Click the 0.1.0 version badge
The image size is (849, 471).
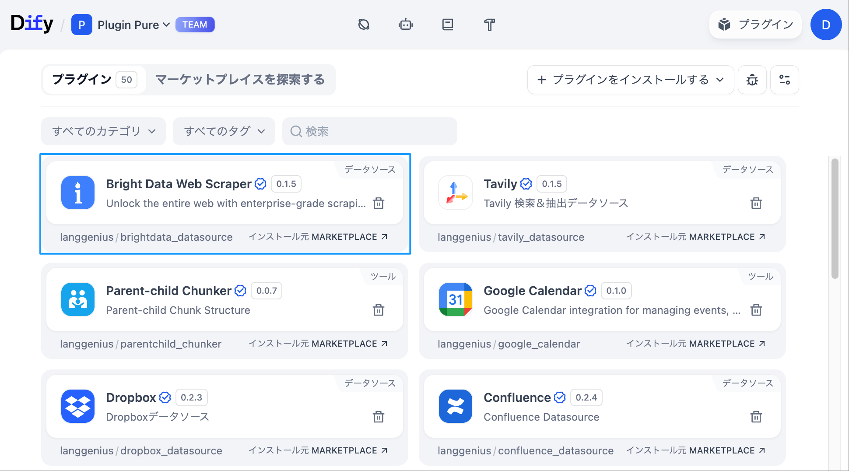[x=616, y=291]
